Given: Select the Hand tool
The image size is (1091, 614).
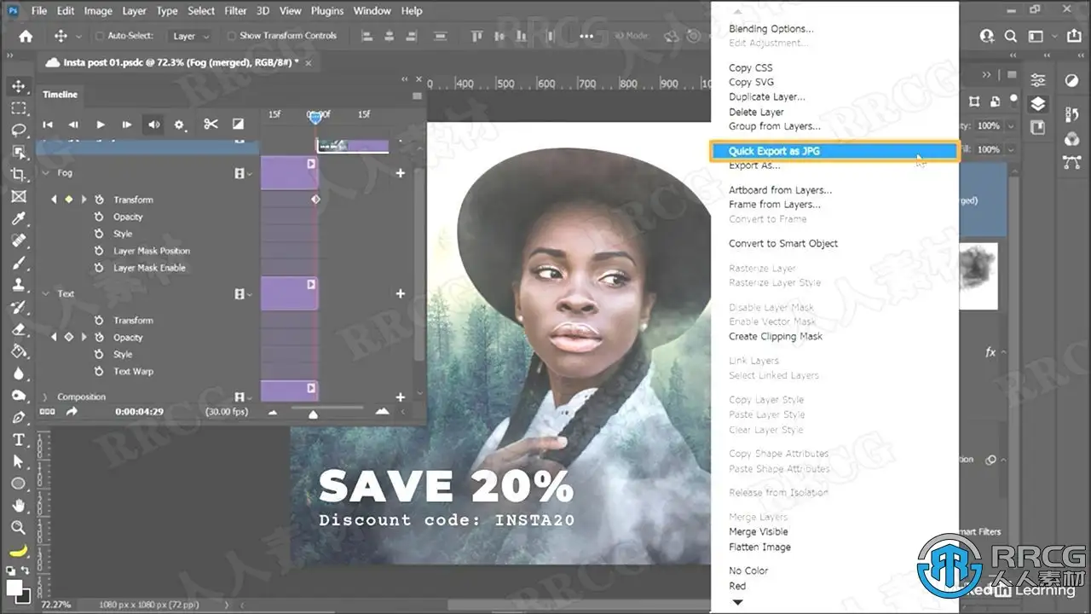Looking at the screenshot, I should pyautogui.click(x=18, y=506).
